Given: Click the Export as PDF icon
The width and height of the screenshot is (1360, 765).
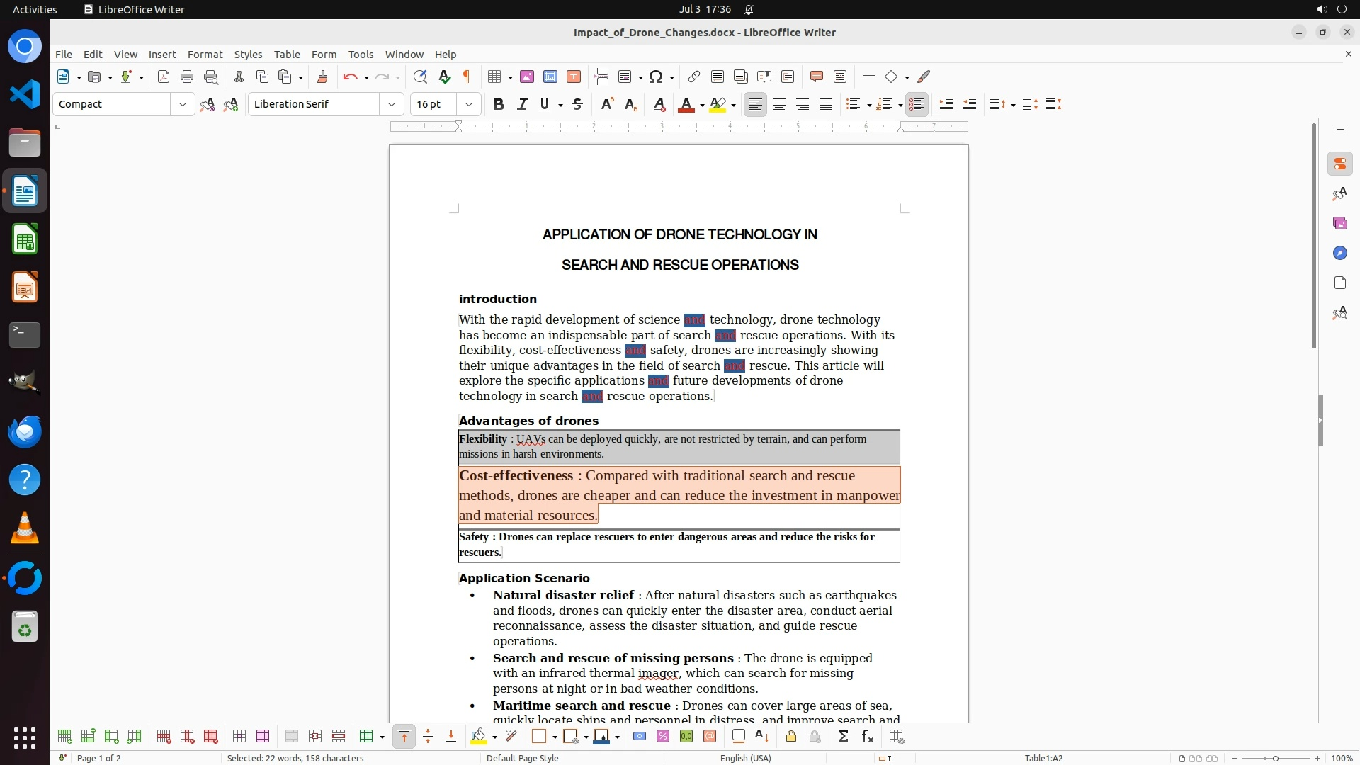Looking at the screenshot, I should [x=164, y=76].
